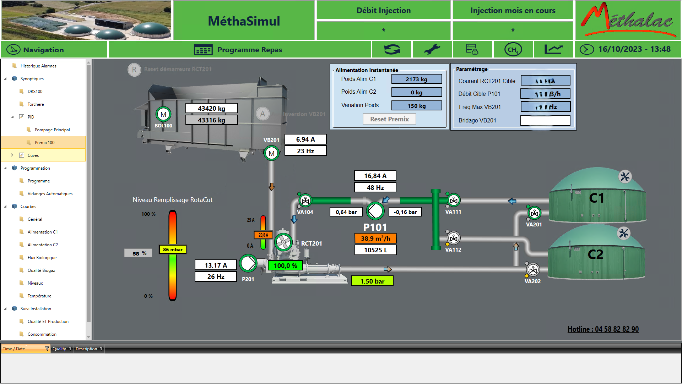
Task: Click the A Inversion VB201 icon
Action: pyautogui.click(x=262, y=114)
